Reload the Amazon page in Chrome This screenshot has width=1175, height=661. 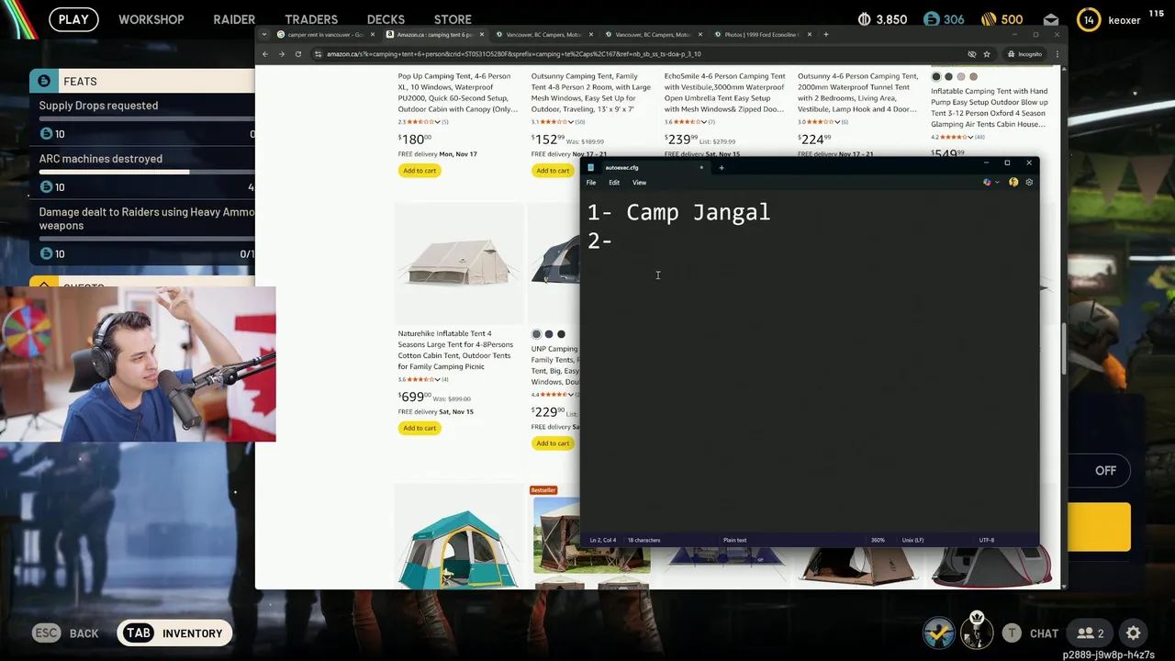(298, 54)
